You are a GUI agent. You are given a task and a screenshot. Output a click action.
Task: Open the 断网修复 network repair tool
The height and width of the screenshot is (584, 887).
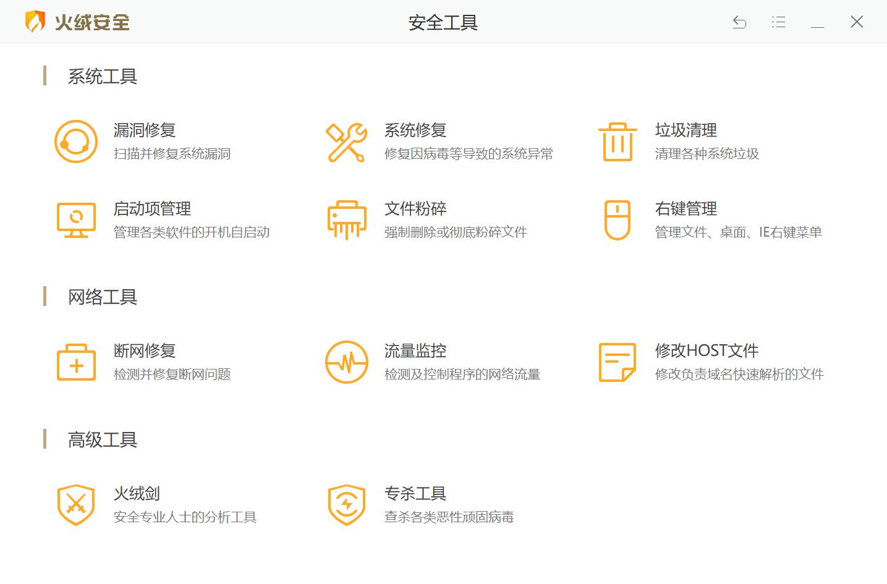[x=144, y=350]
